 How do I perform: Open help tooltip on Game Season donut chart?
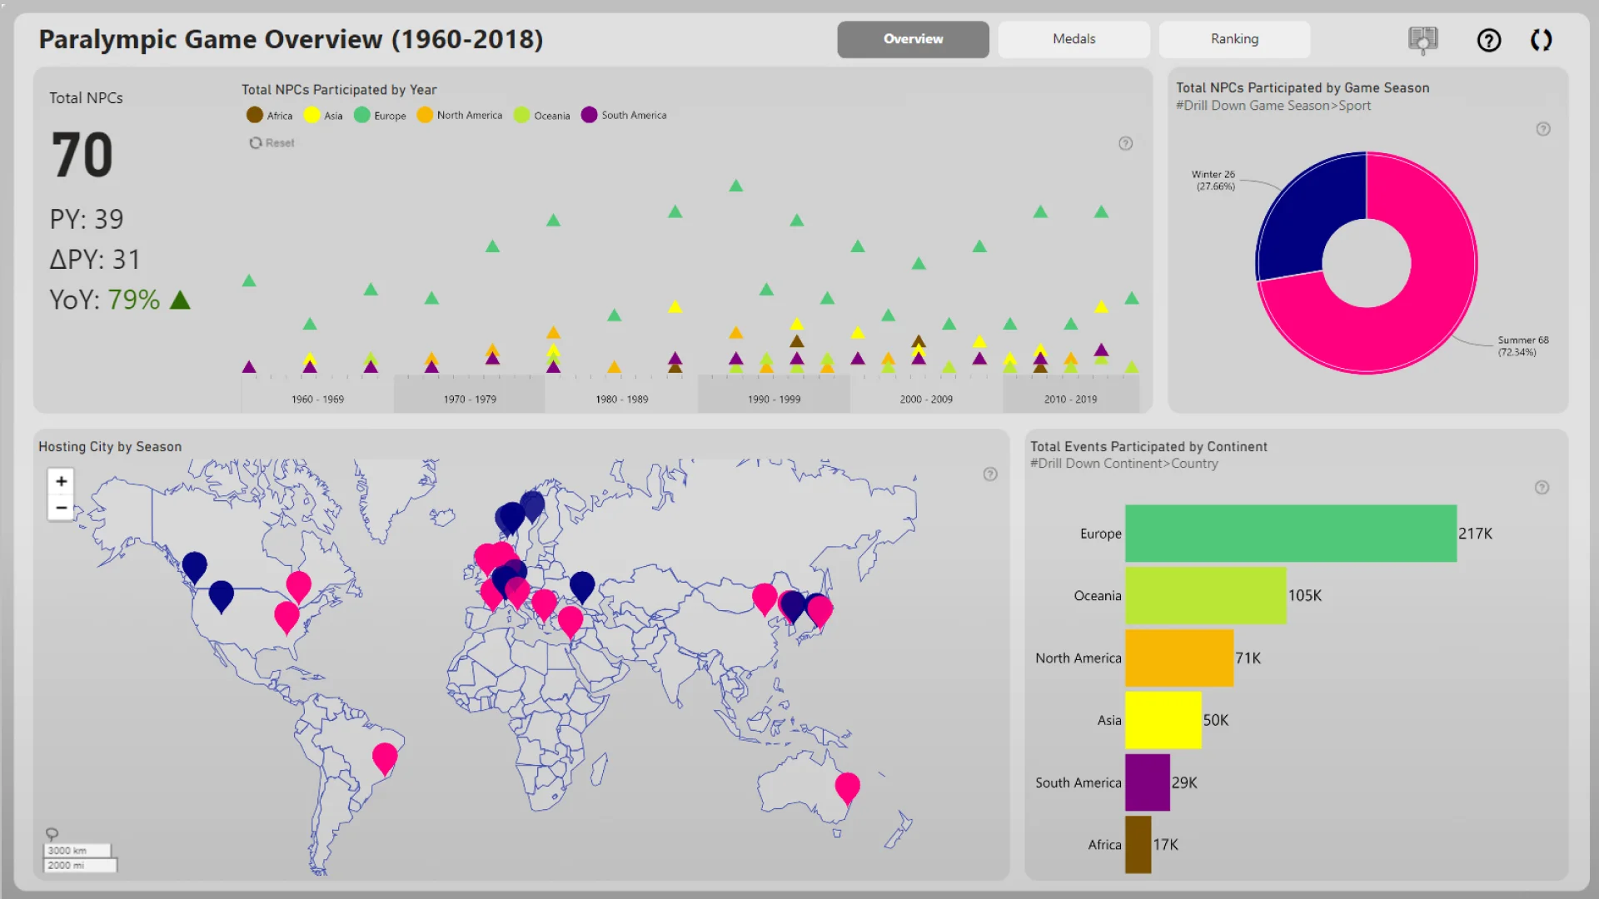1543,129
